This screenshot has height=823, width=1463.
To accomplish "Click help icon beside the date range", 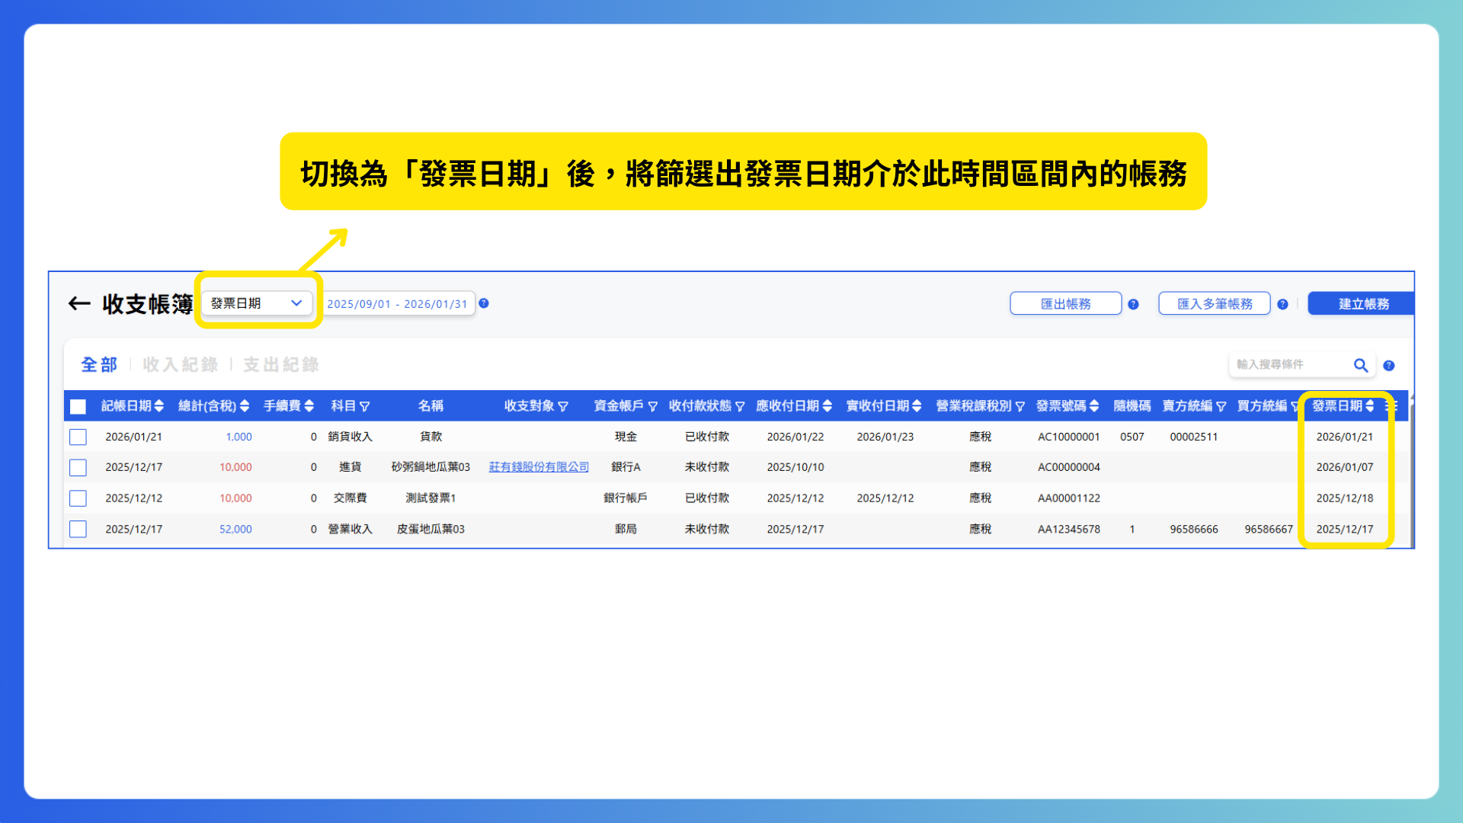I will pyautogui.click(x=484, y=303).
